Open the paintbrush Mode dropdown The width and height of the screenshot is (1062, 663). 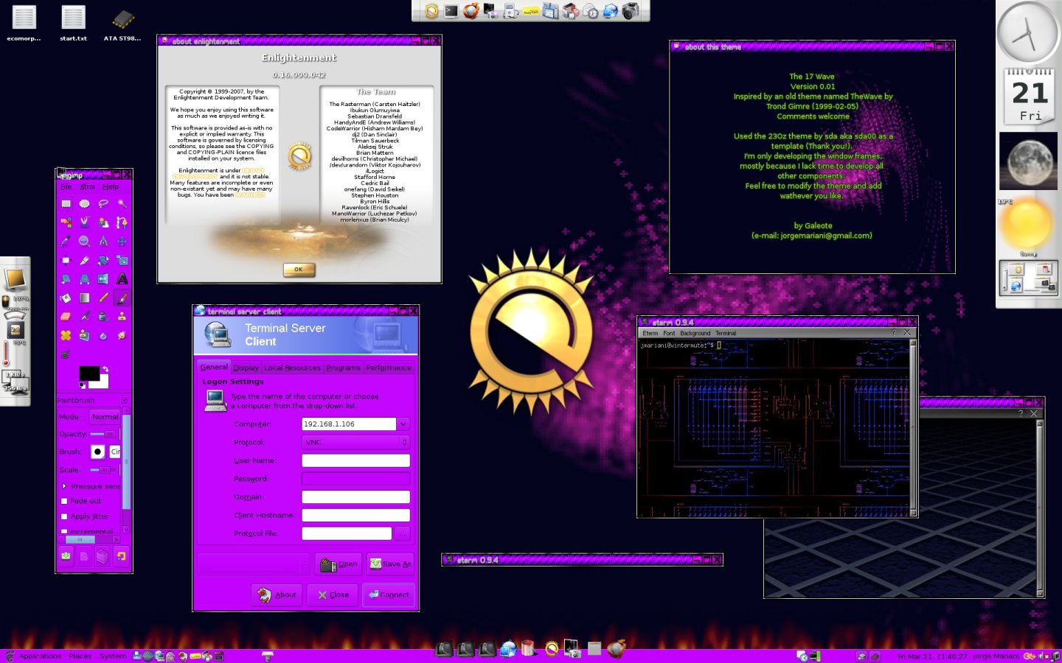[105, 417]
